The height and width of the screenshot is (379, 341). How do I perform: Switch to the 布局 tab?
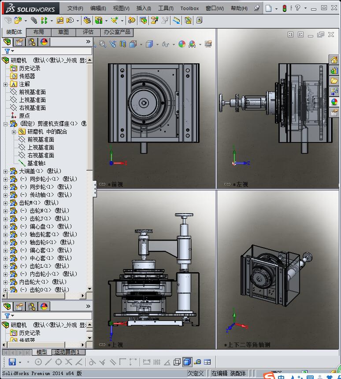coord(39,32)
